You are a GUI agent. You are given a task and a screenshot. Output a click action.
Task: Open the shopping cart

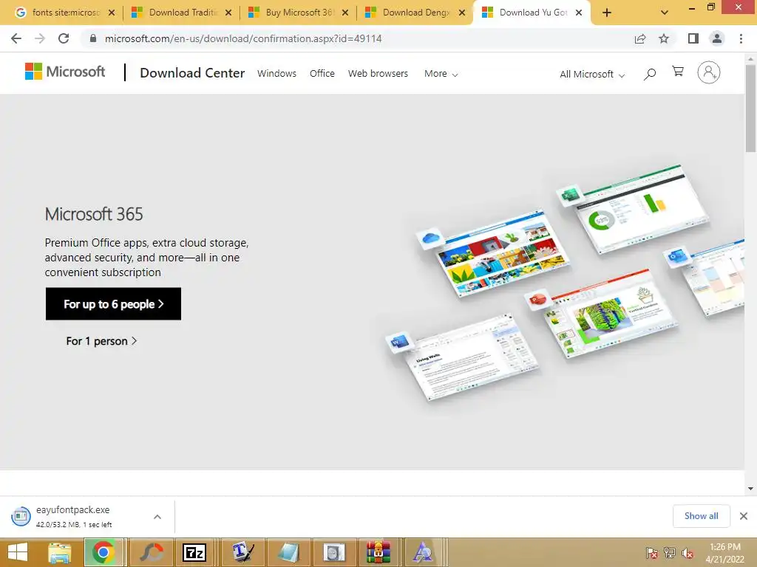point(678,72)
